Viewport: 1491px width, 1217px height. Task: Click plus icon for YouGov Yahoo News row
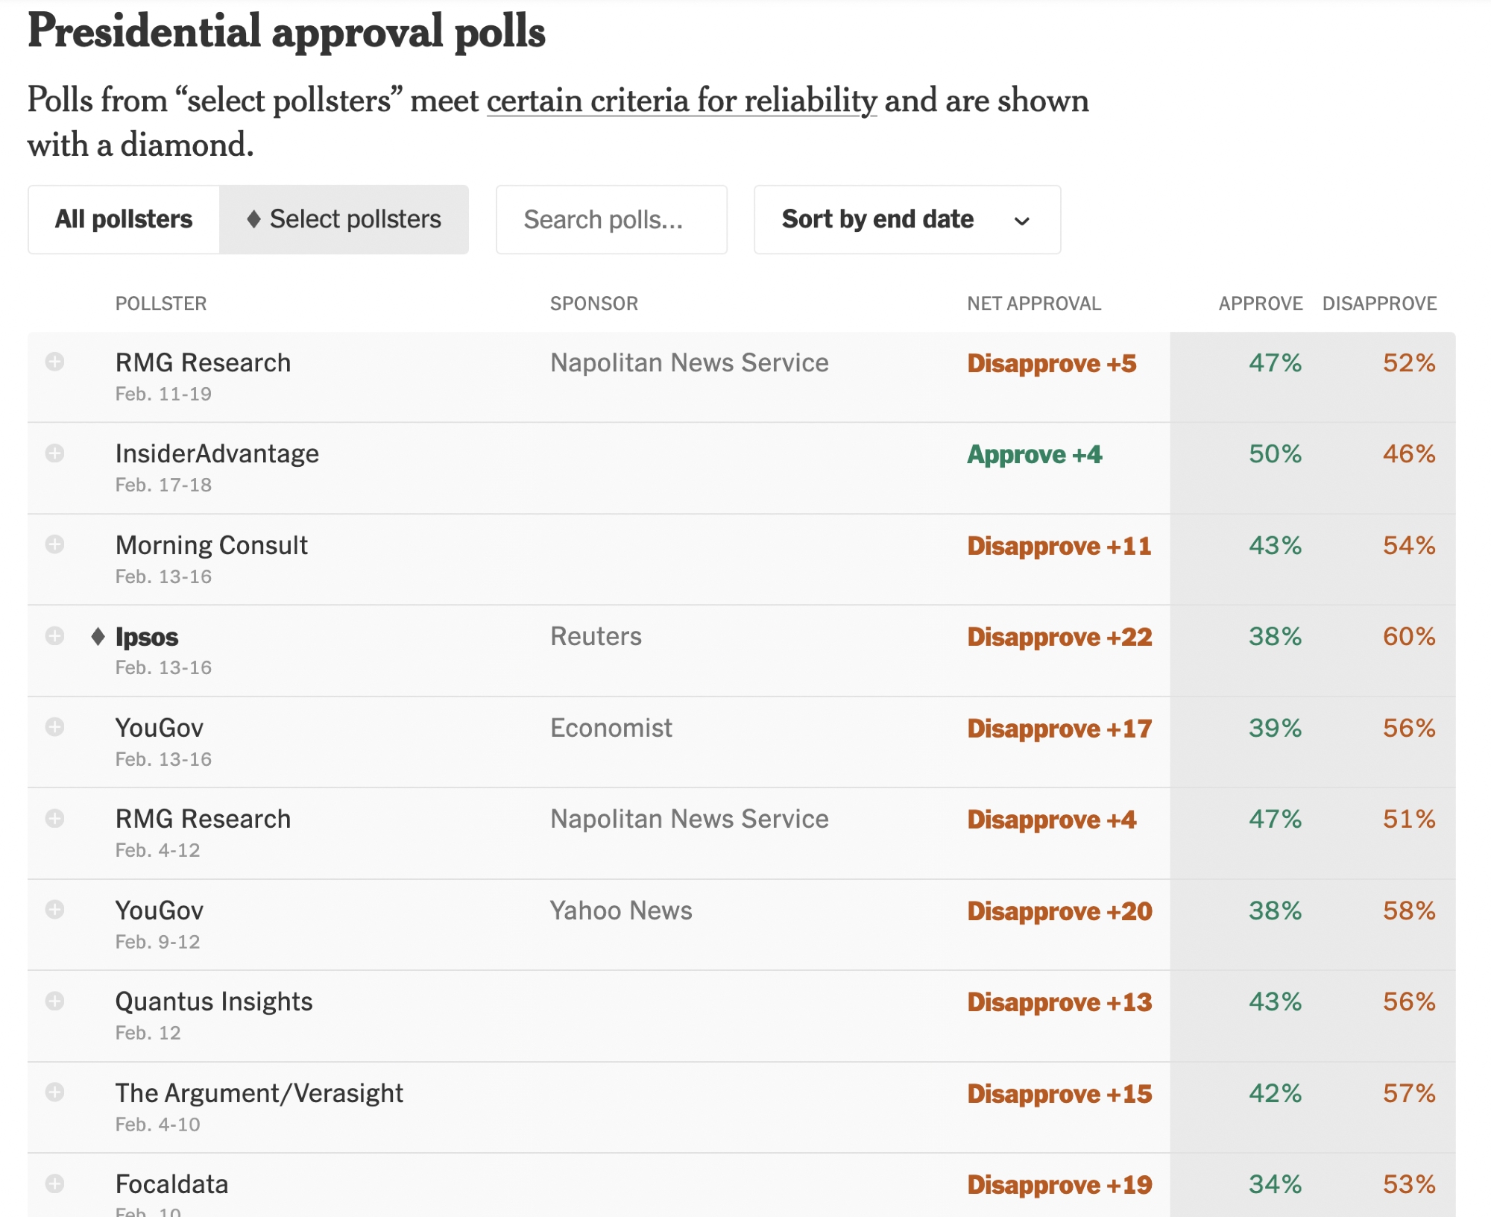(54, 910)
